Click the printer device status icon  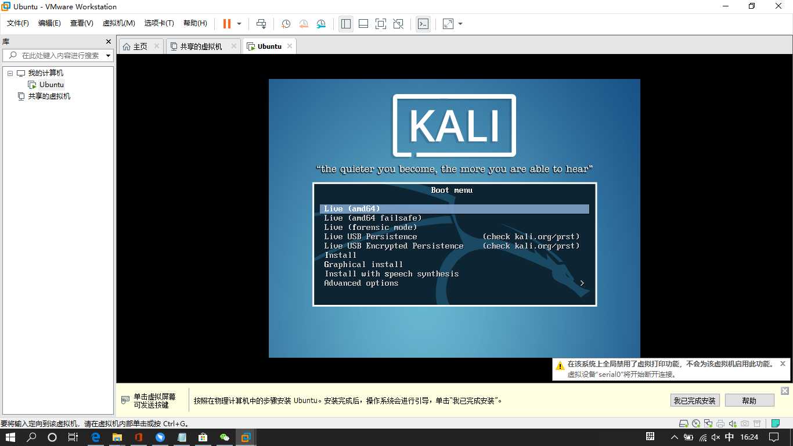pyautogui.click(x=720, y=424)
